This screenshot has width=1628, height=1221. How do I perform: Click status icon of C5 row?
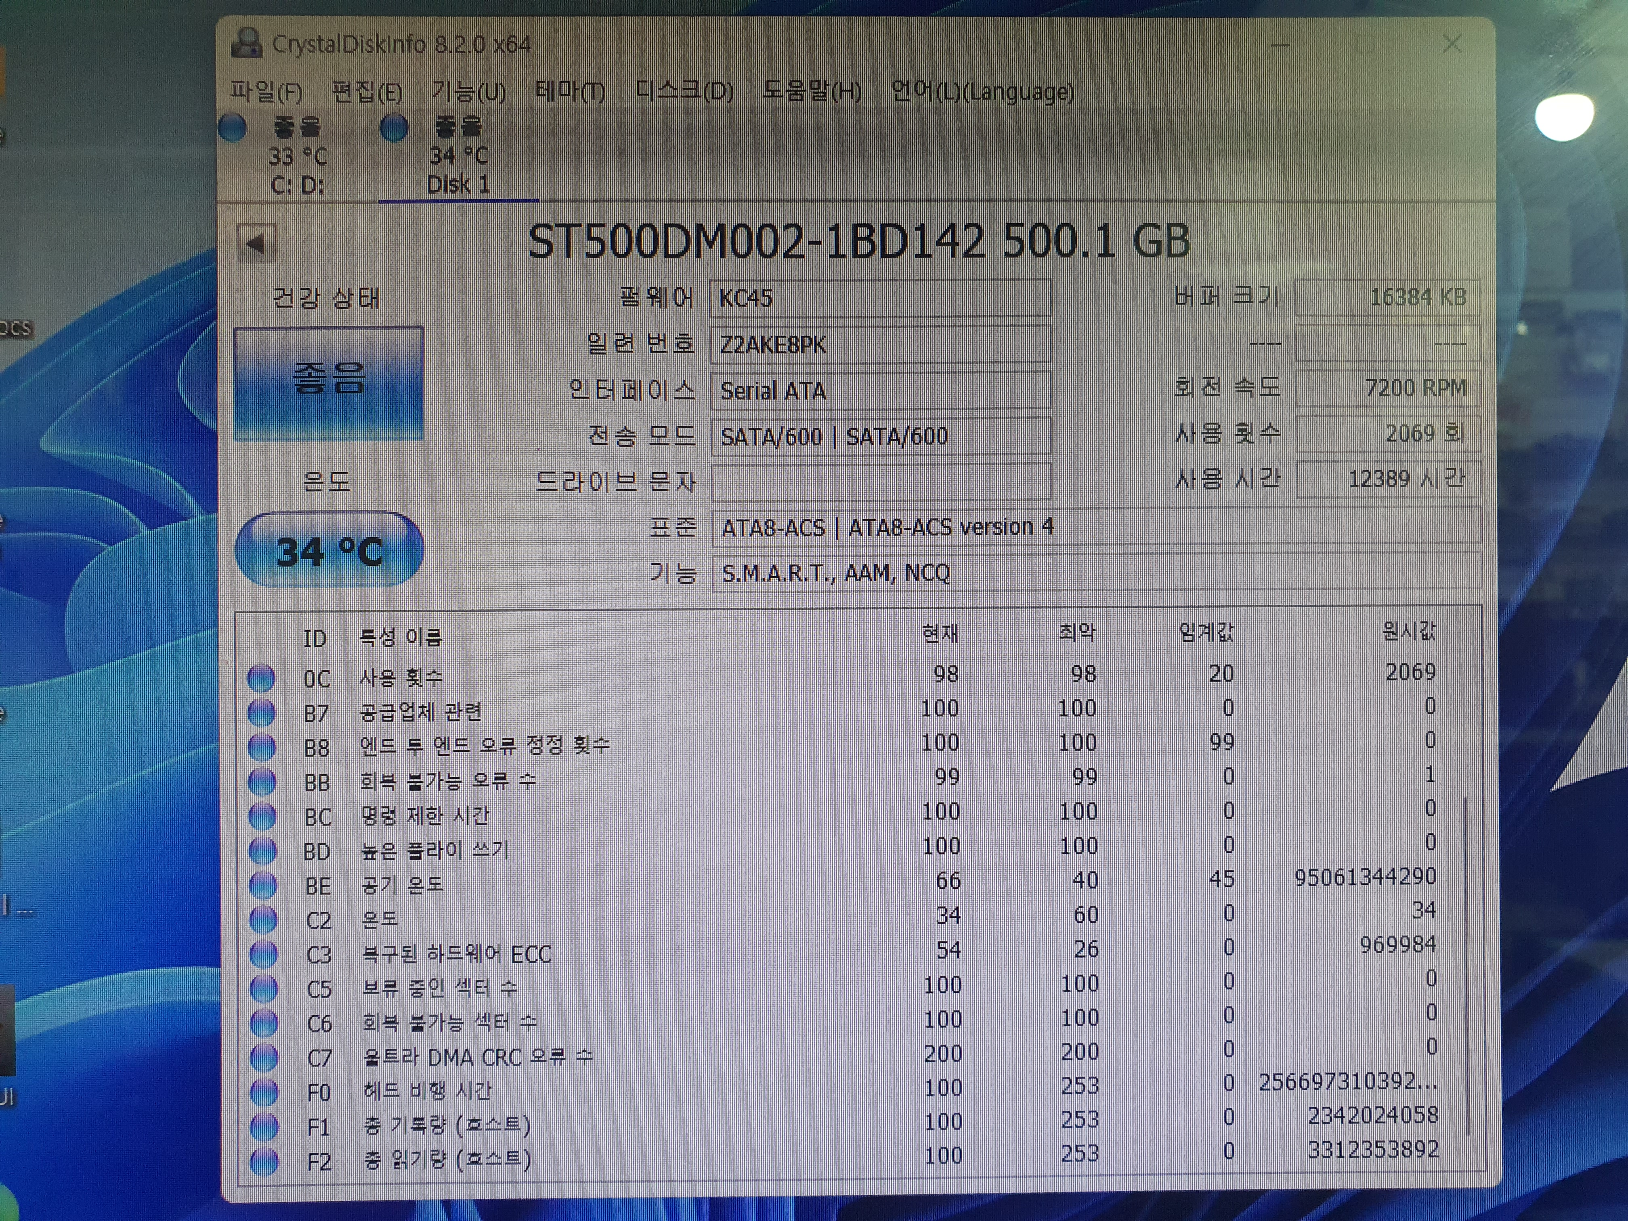tap(264, 988)
